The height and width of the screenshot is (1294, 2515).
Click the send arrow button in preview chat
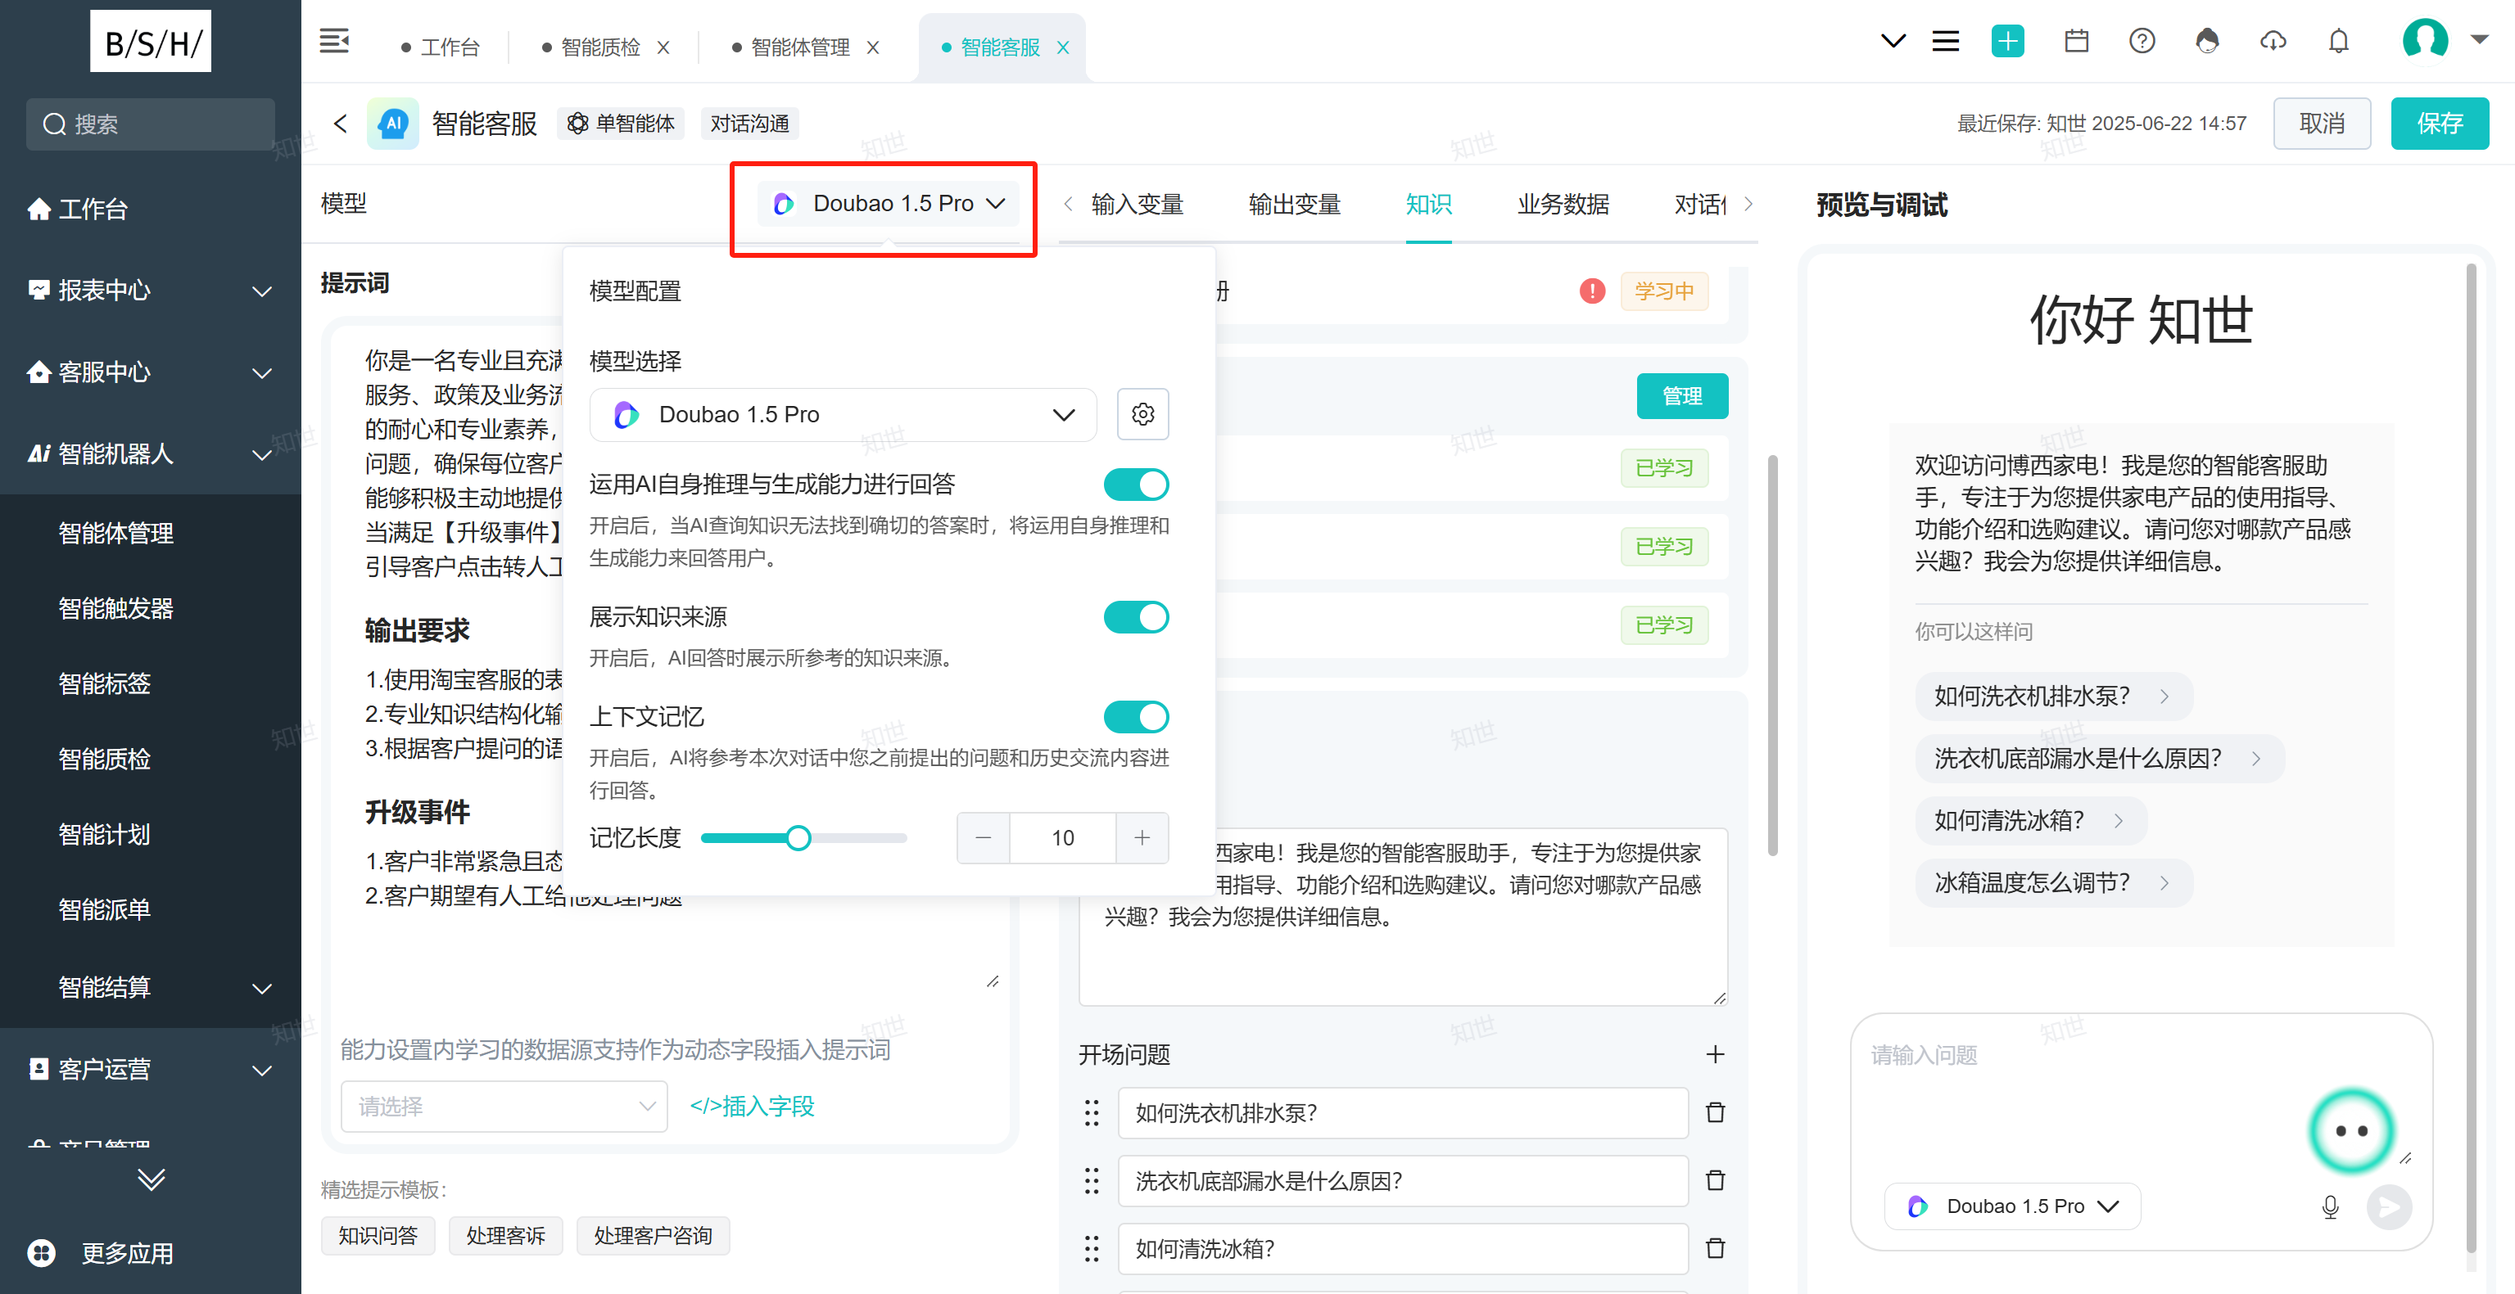[2388, 1207]
